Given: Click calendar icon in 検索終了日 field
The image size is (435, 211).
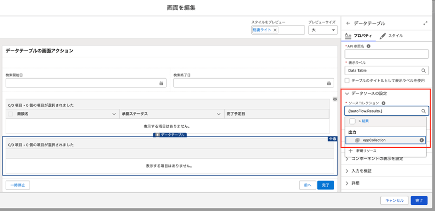Looking at the screenshot, I should [x=329, y=83].
